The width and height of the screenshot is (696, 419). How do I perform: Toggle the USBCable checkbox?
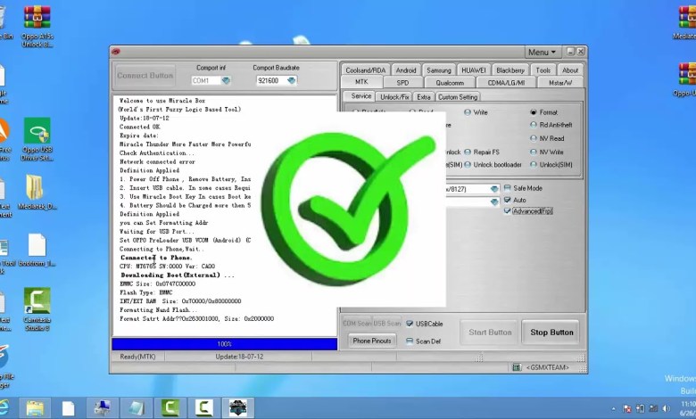425,324
